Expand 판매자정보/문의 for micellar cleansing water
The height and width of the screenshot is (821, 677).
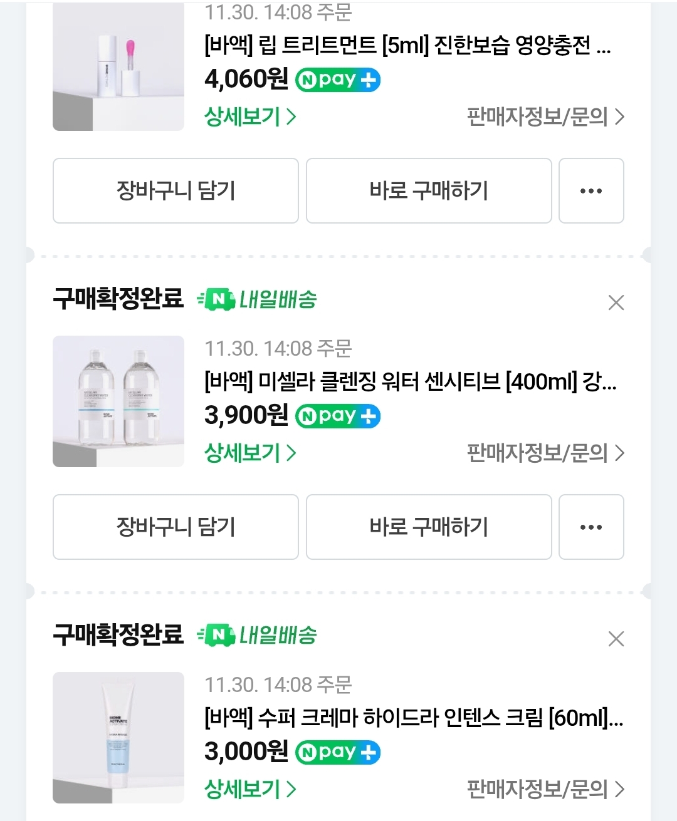[545, 453]
